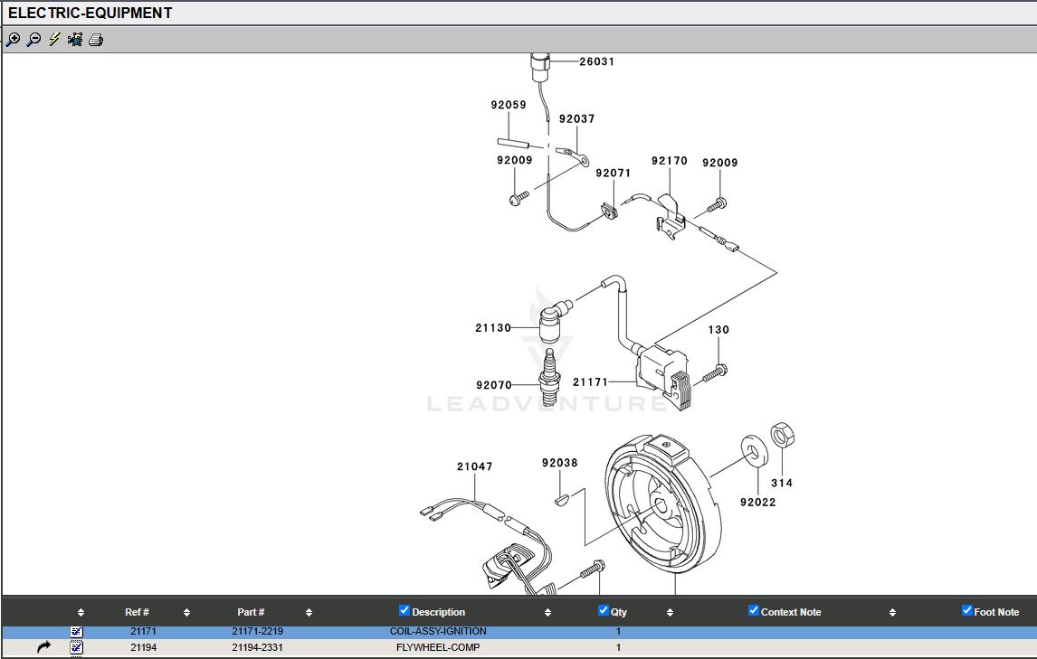The width and height of the screenshot is (1037, 659).
Task: Click sort arrows immediately right of Qty header
Action: point(670,613)
